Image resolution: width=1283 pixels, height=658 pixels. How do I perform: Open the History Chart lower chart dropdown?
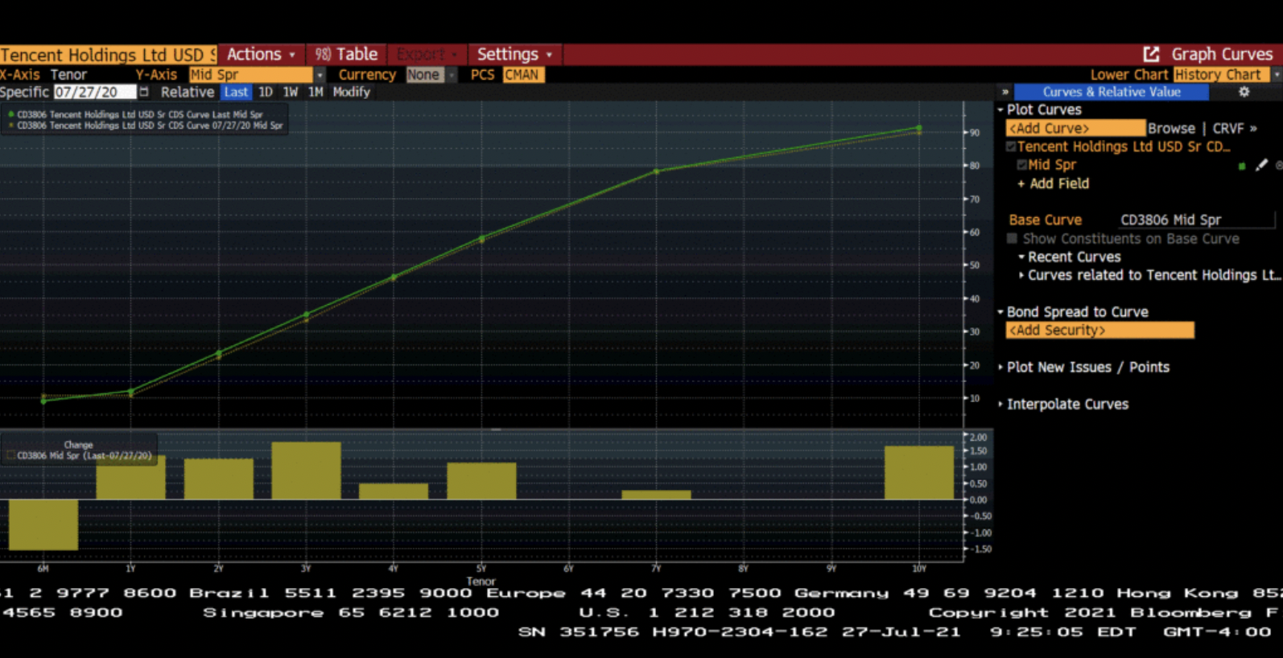[x=1275, y=75]
